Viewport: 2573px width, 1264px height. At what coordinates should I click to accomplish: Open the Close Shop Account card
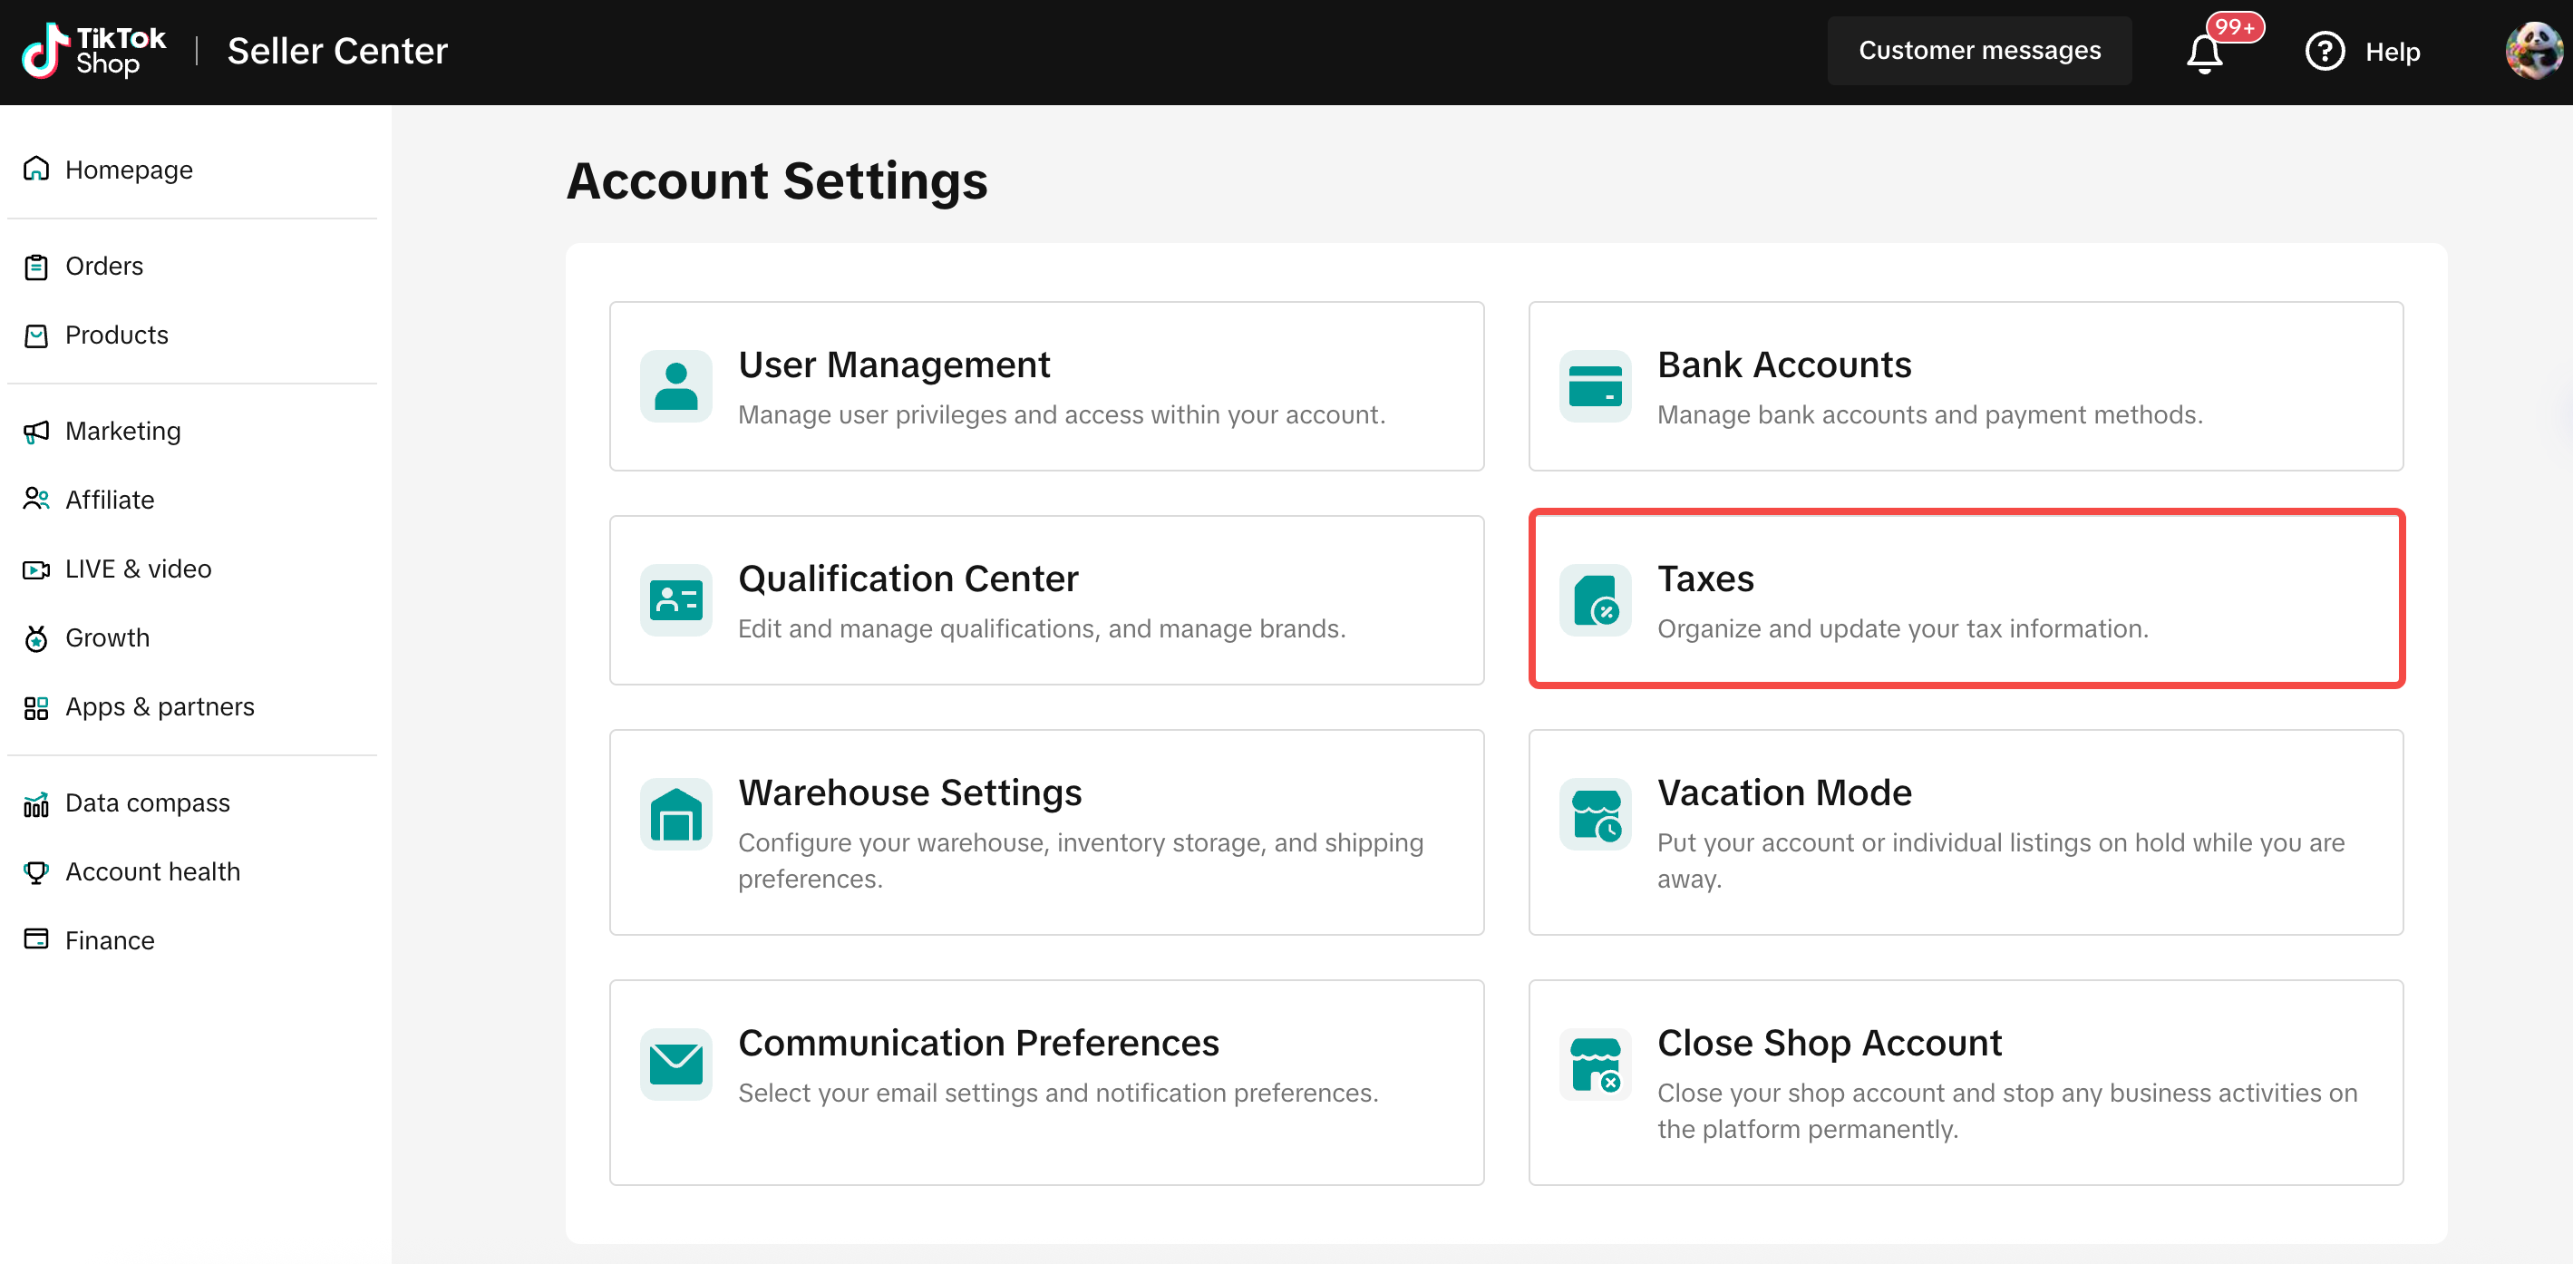pos(1966,1082)
